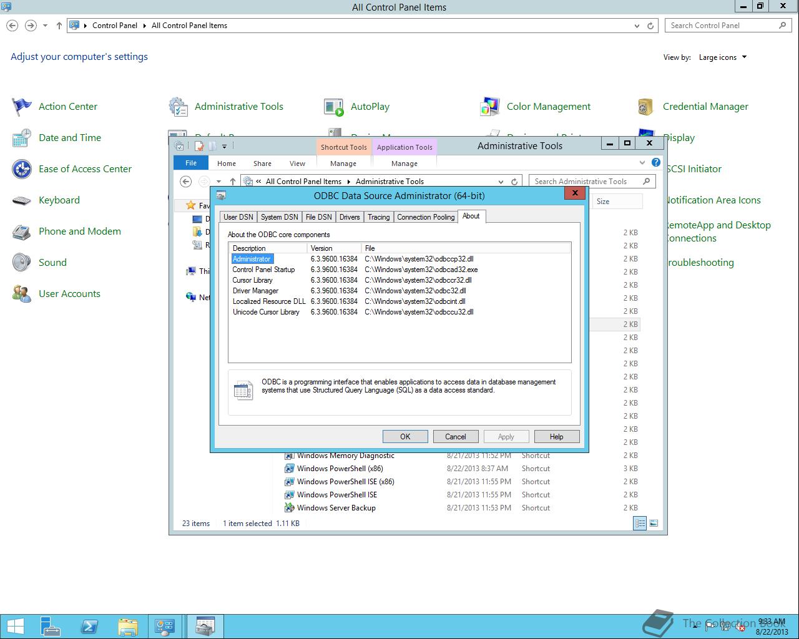
Task: Expand the Administrative Tools ribbon chevron
Action: [642, 162]
